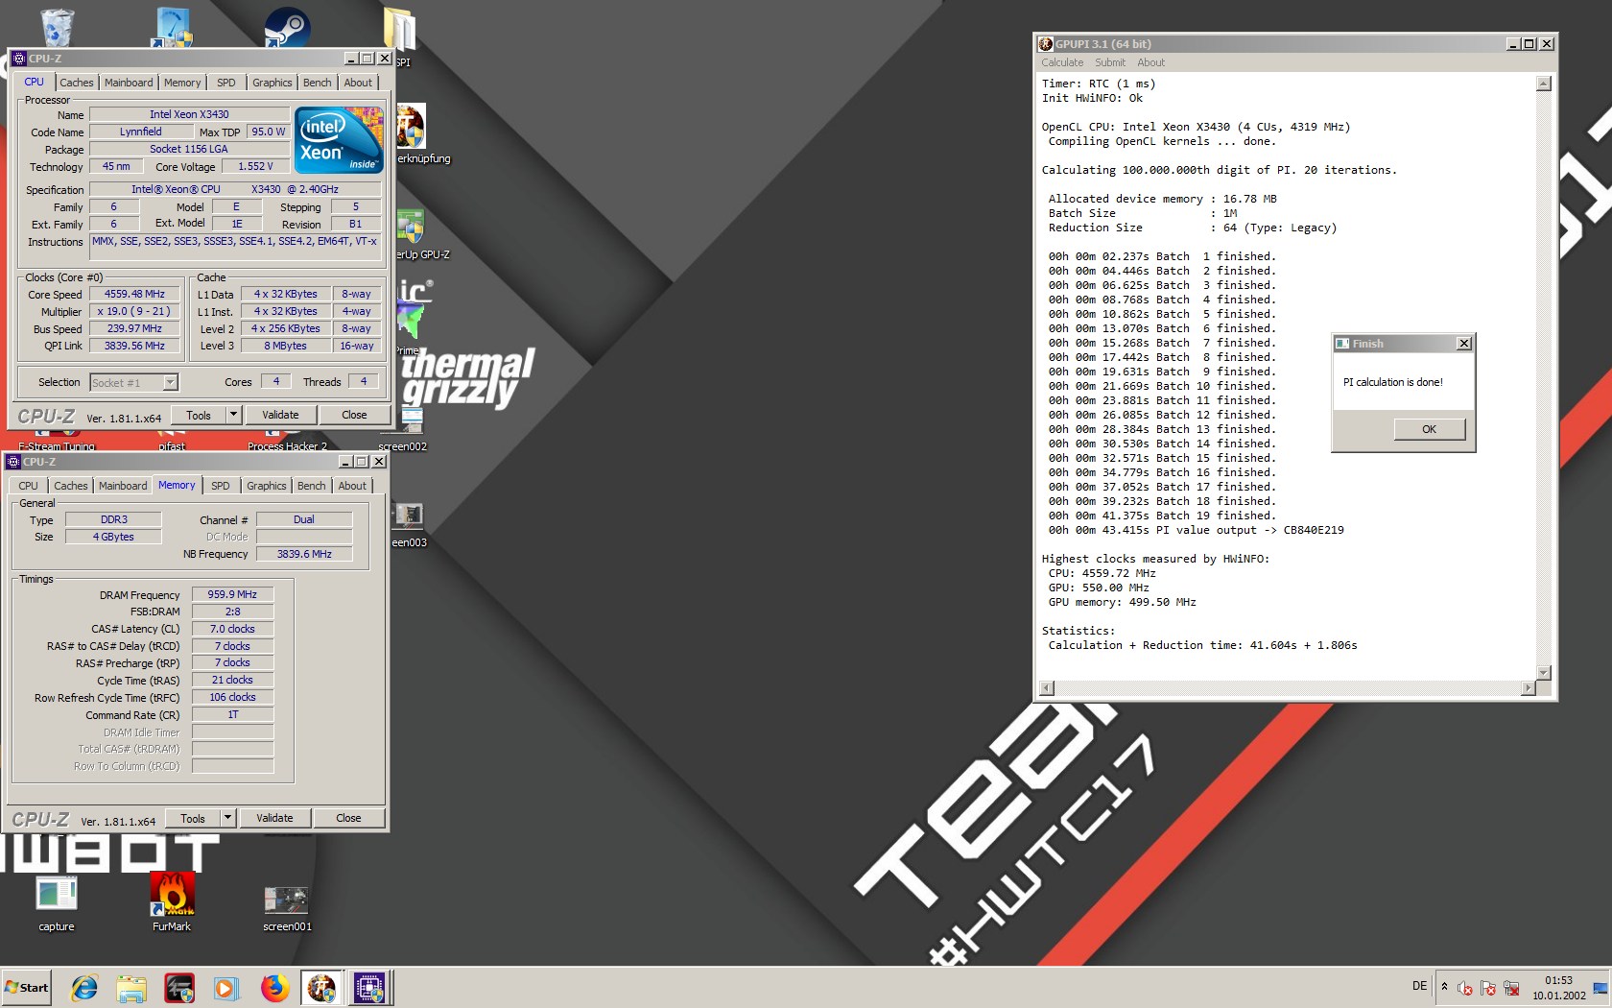Click the DE language indicator in taskbar
This screenshot has width=1612, height=1008.
[x=1419, y=986]
